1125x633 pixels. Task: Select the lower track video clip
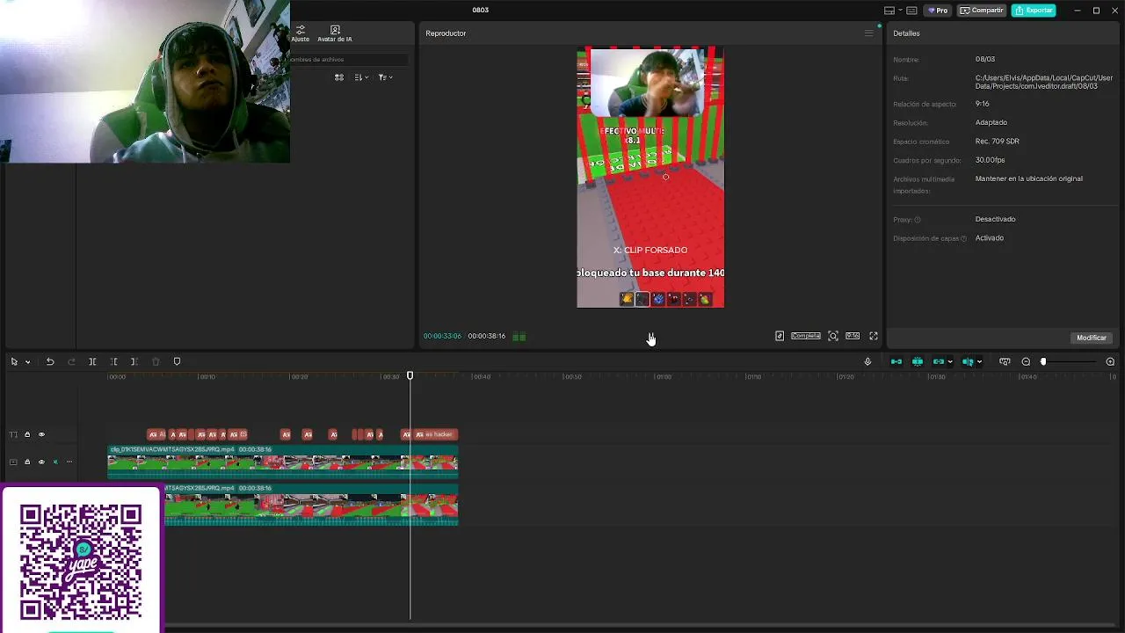coord(311,504)
